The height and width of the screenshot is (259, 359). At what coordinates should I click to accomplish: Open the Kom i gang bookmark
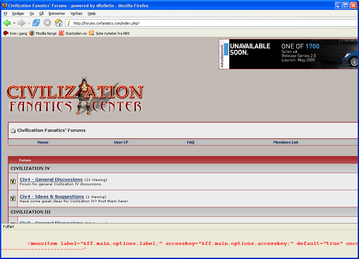pos(15,33)
